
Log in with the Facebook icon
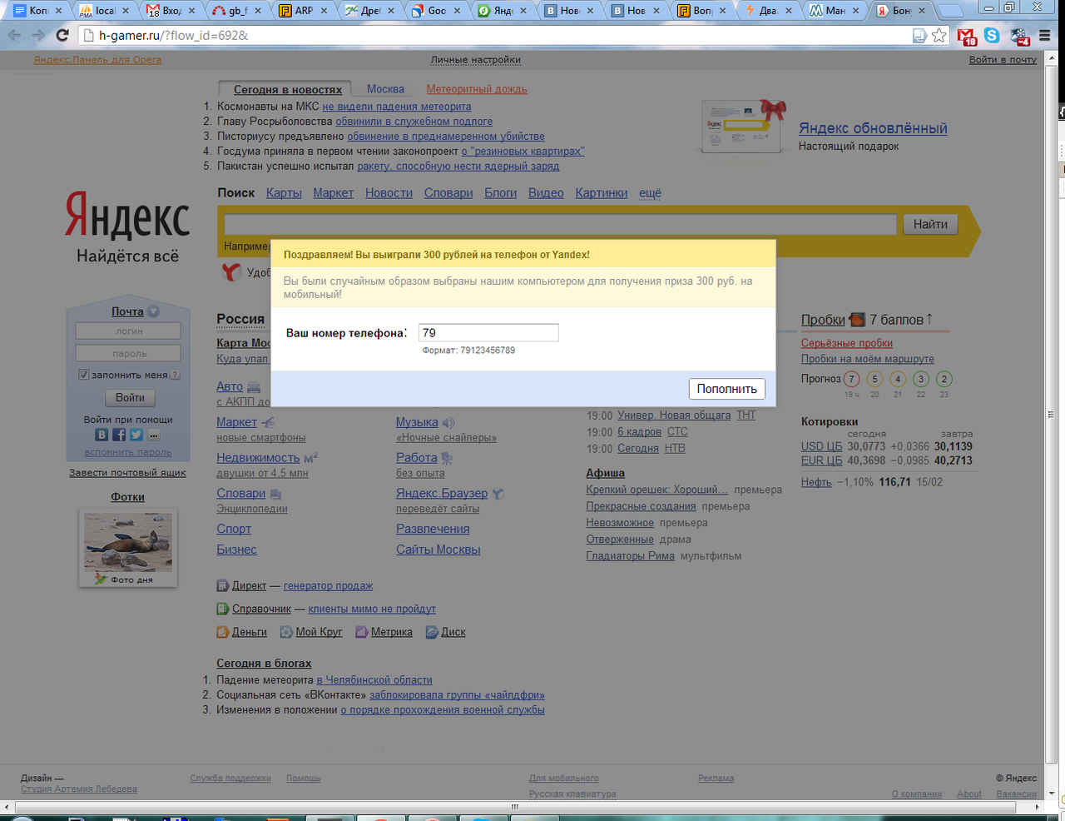(x=119, y=435)
